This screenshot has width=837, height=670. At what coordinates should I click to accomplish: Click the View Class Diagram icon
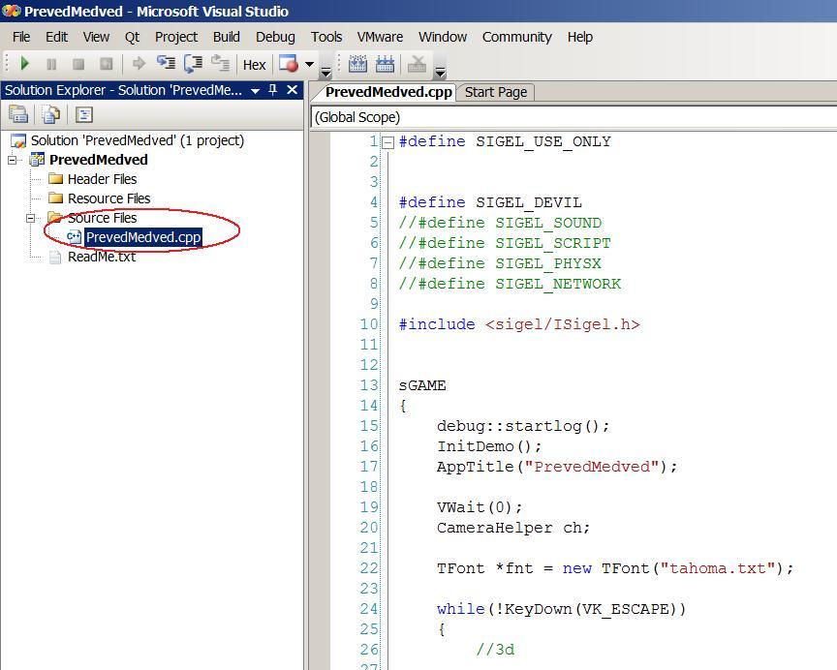[x=84, y=114]
